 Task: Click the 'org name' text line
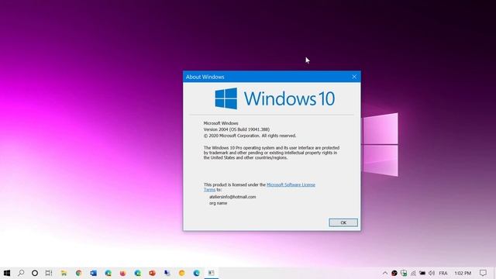[218, 203]
